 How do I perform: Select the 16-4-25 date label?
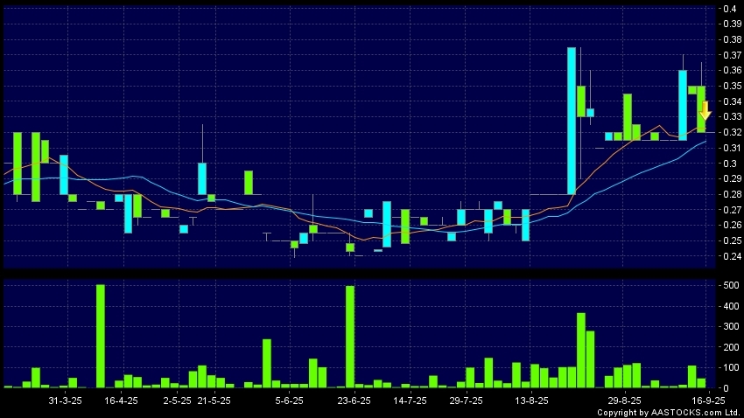pos(121,401)
